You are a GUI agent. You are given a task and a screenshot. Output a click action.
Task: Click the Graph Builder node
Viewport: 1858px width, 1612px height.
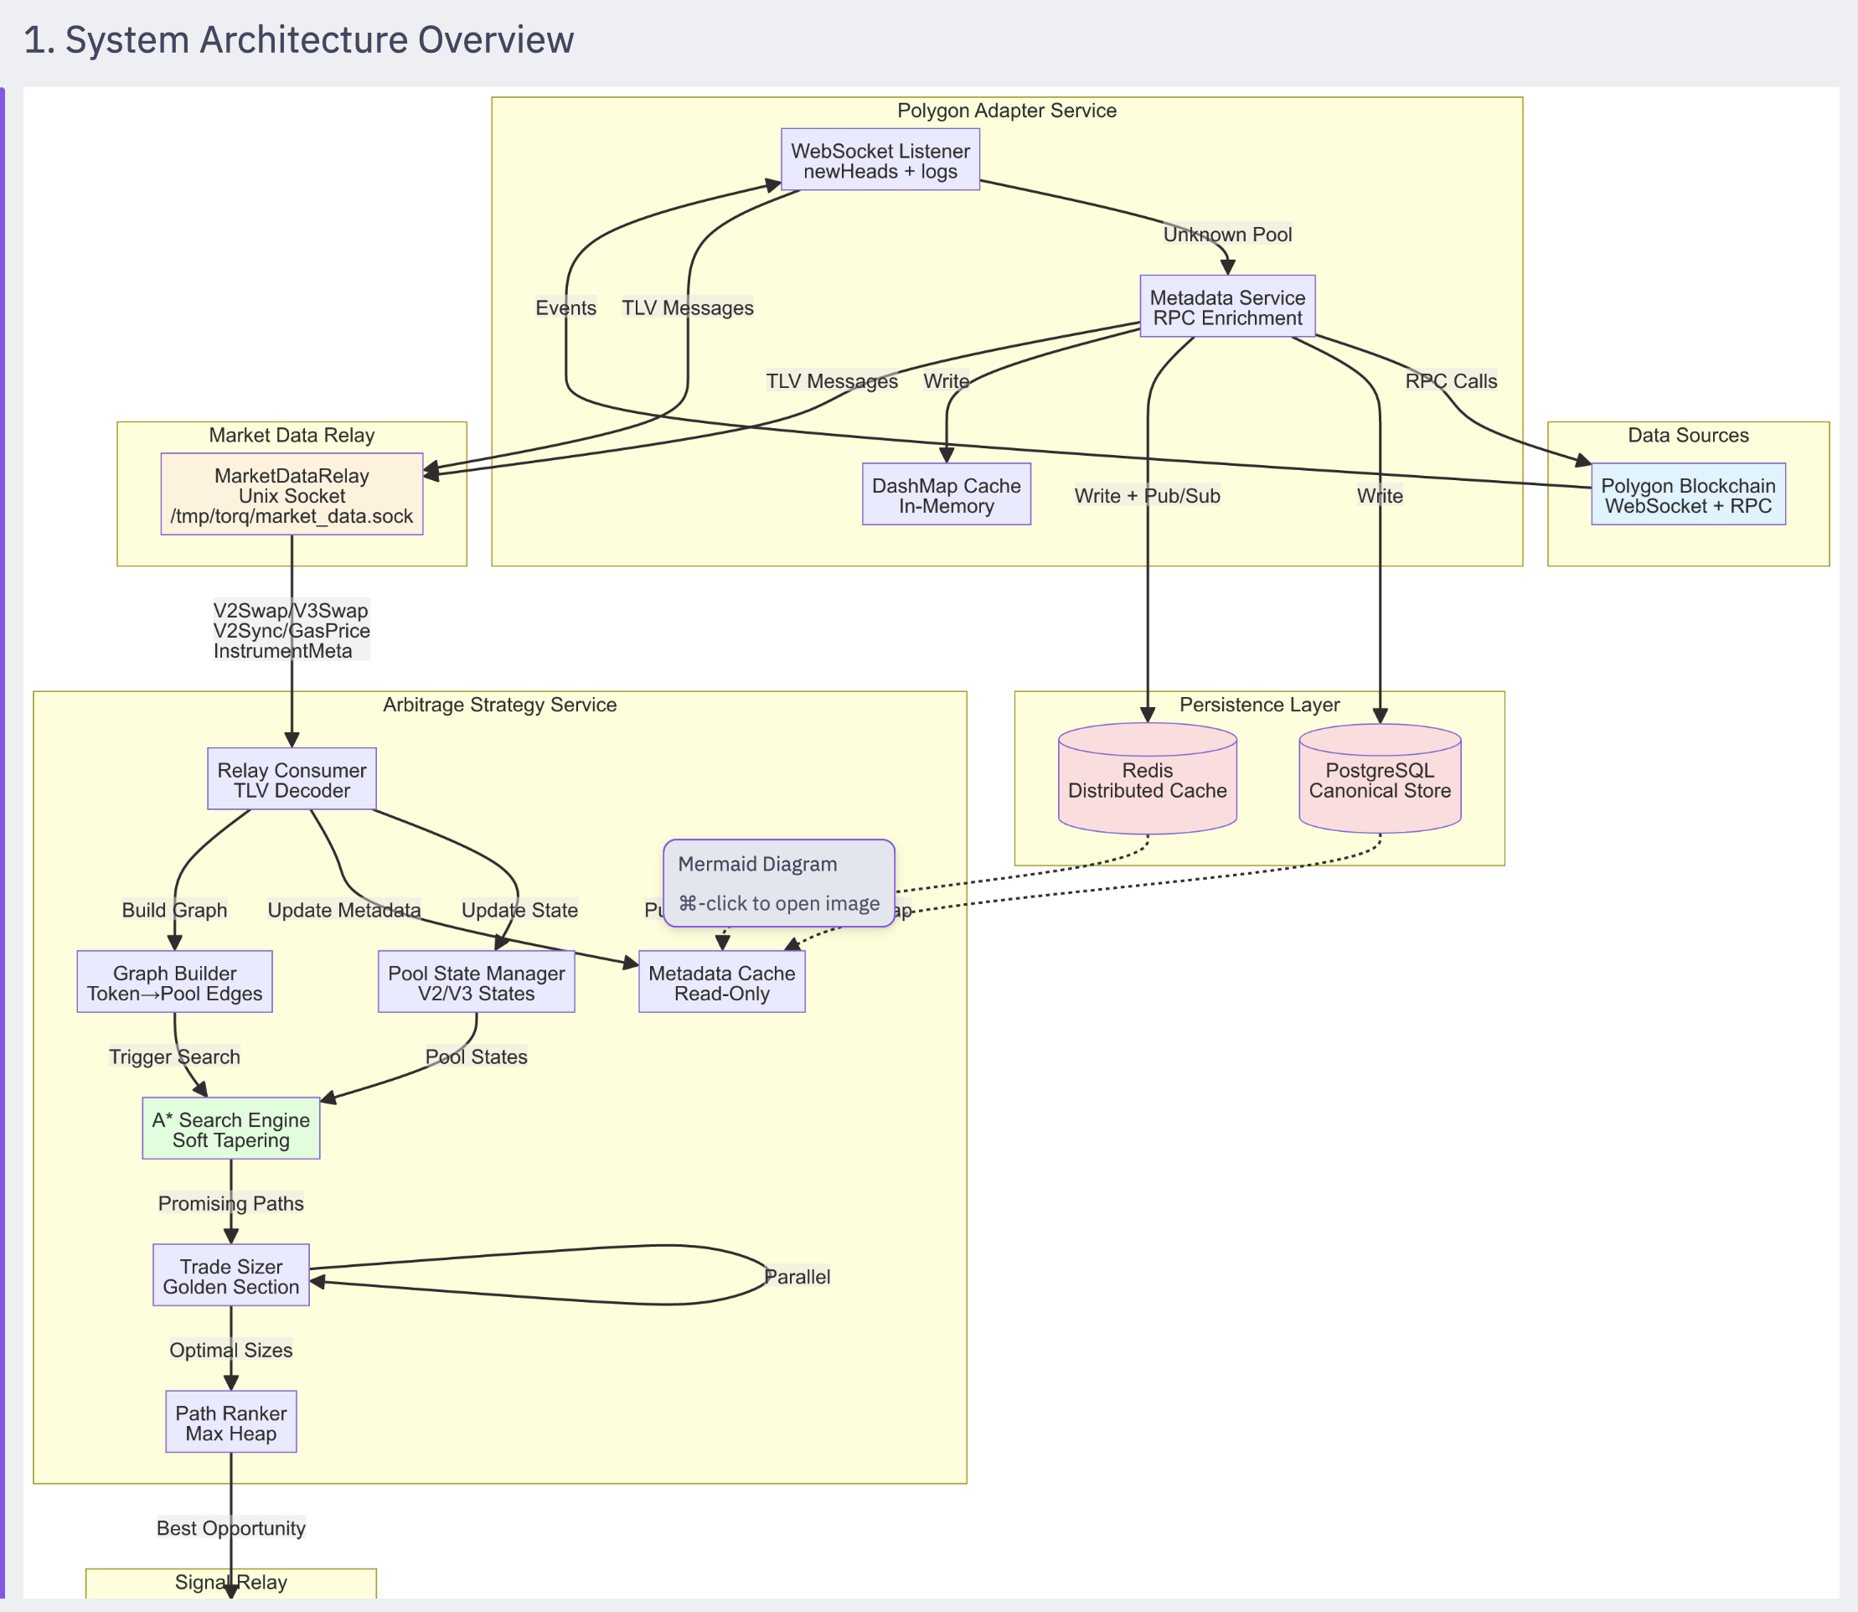pos(174,982)
